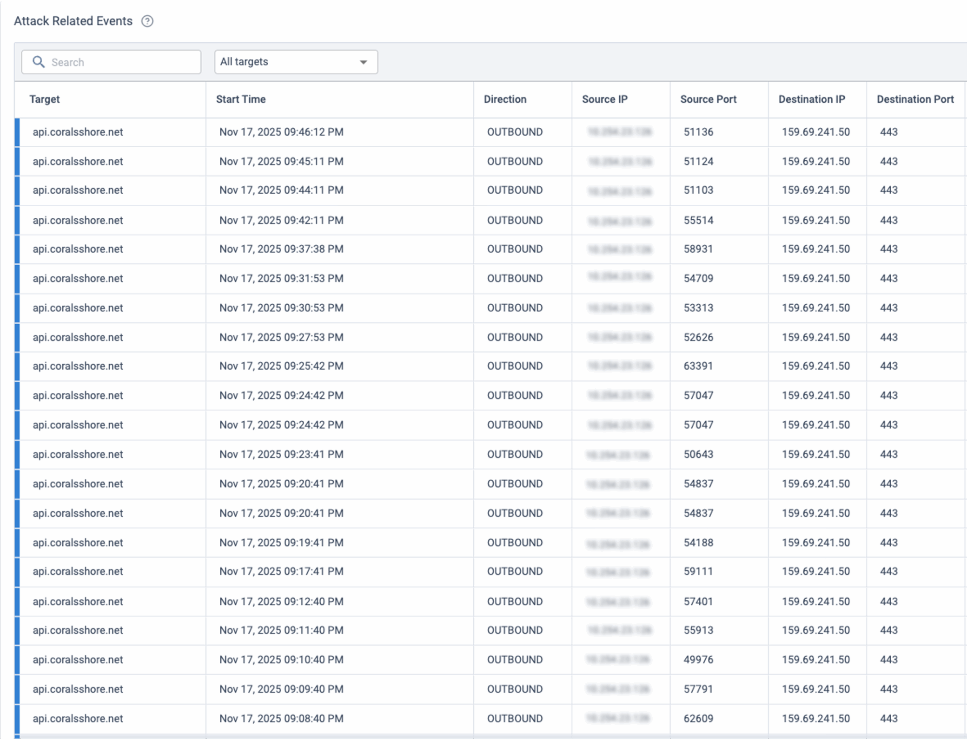This screenshot has height=740, width=967.
Task: Click the Destination IP column header
Action: click(812, 99)
